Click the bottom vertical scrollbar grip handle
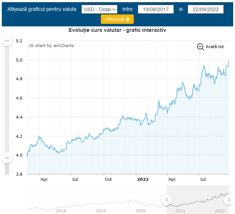The image size is (235, 214). (7, 158)
